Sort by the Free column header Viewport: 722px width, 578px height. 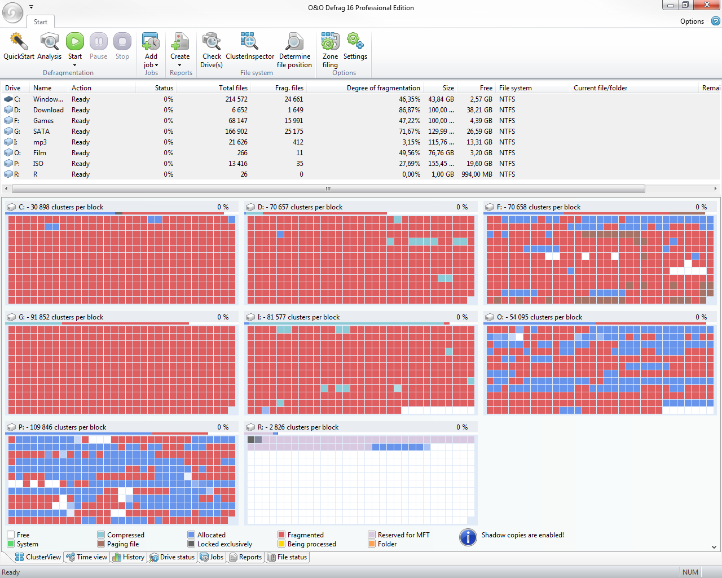[477, 88]
